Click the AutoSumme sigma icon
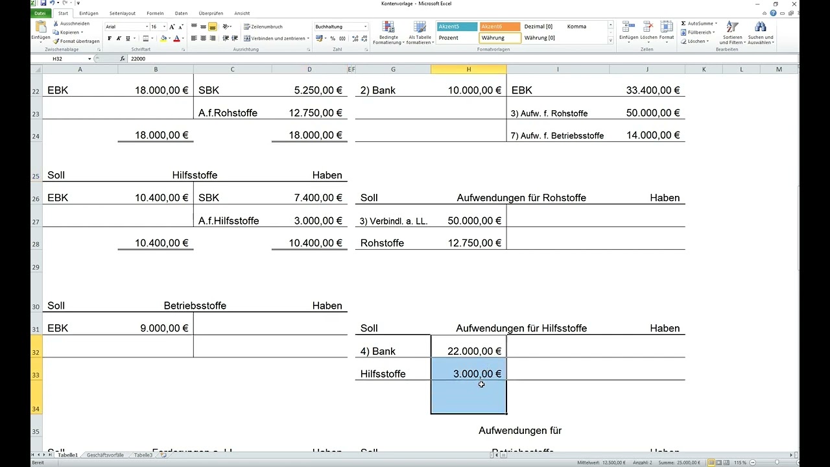The width and height of the screenshot is (830, 467). tap(683, 23)
